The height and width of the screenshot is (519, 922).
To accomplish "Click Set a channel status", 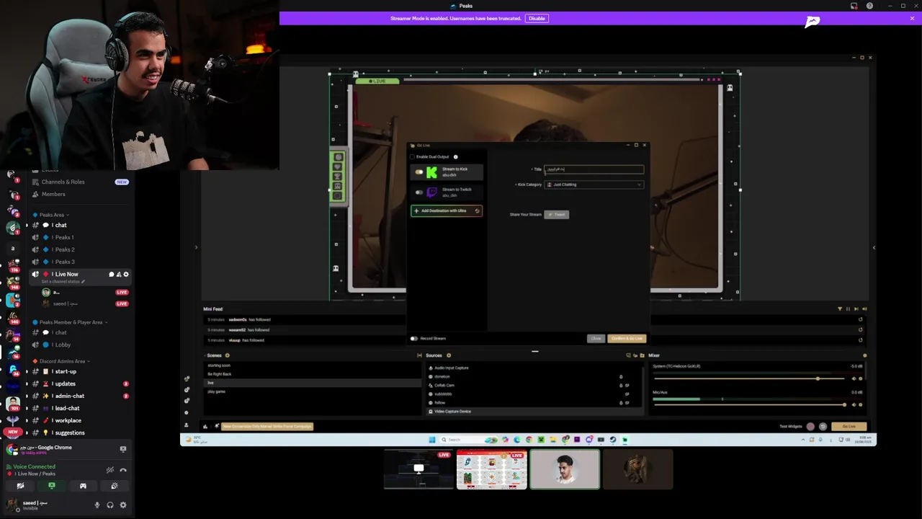I will tap(63, 282).
